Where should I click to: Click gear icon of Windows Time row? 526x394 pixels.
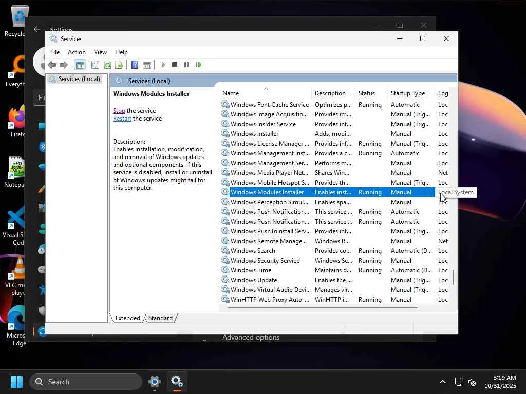(x=226, y=270)
